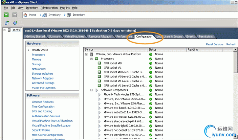Open the View menu
Image resolution: width=238 pixels, height=140 pixels.
[x=20, y=8]
